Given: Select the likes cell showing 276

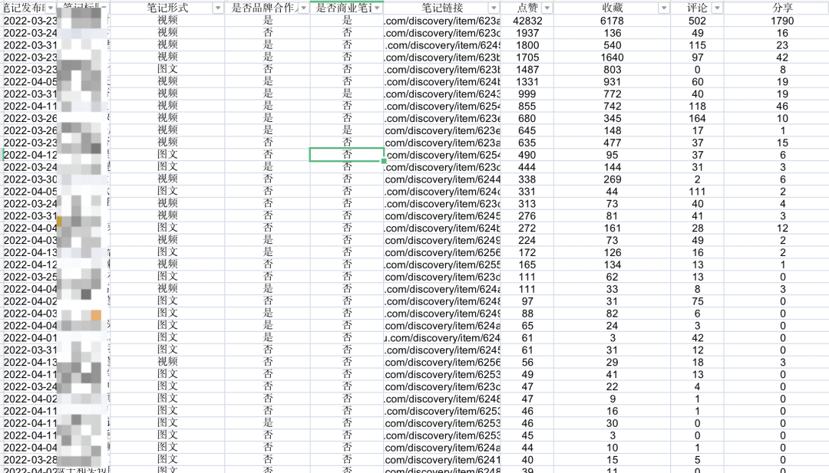Looking at the screenshot, I should [527, 215].
